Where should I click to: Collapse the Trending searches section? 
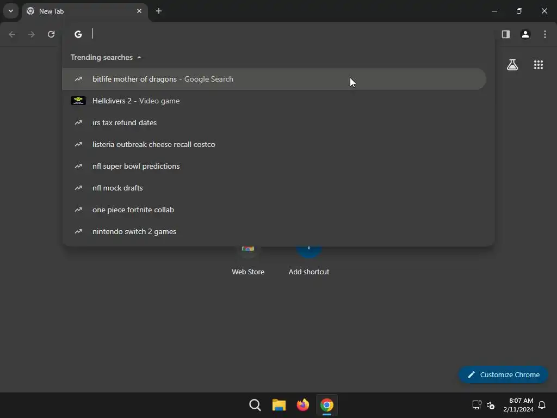[106, 57]
